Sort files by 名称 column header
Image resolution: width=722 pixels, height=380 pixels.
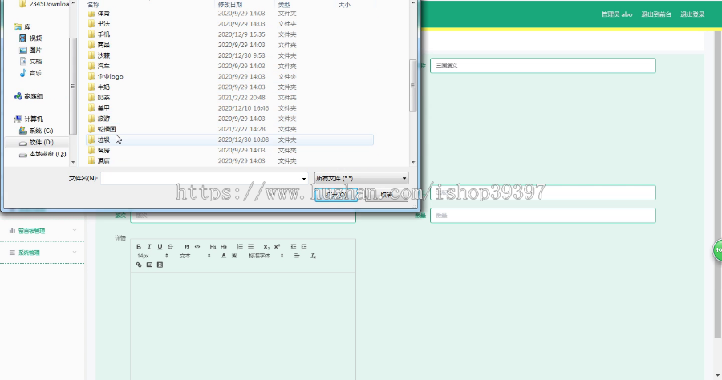[x=93, y=5]
